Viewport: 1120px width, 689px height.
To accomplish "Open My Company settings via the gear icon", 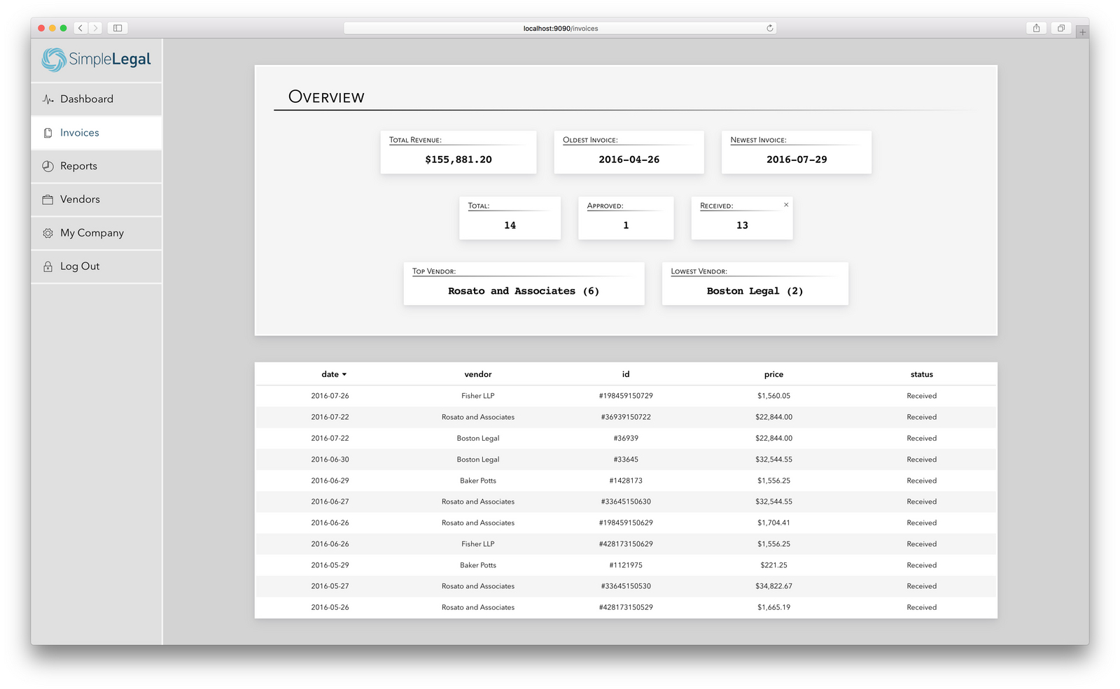I will (47, 233).
